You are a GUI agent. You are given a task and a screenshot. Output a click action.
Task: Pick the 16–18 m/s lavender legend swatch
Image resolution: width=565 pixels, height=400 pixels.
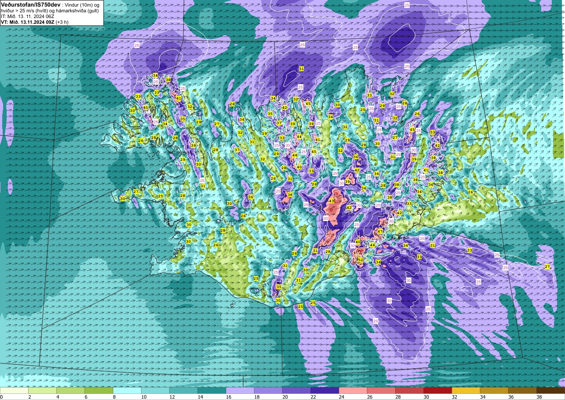(240, 390)
